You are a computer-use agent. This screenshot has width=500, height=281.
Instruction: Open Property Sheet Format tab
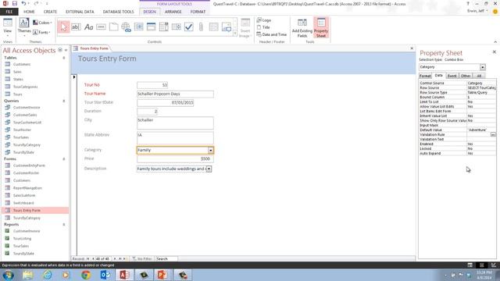click(x=425, y=76)
